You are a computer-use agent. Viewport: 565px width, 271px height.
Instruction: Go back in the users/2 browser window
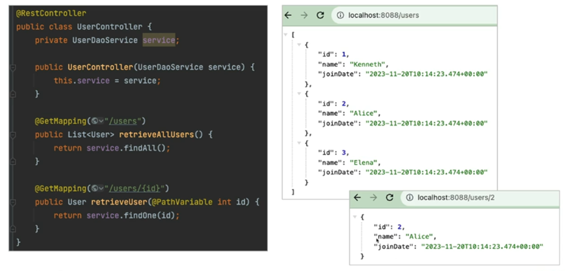tap(357, 198)
